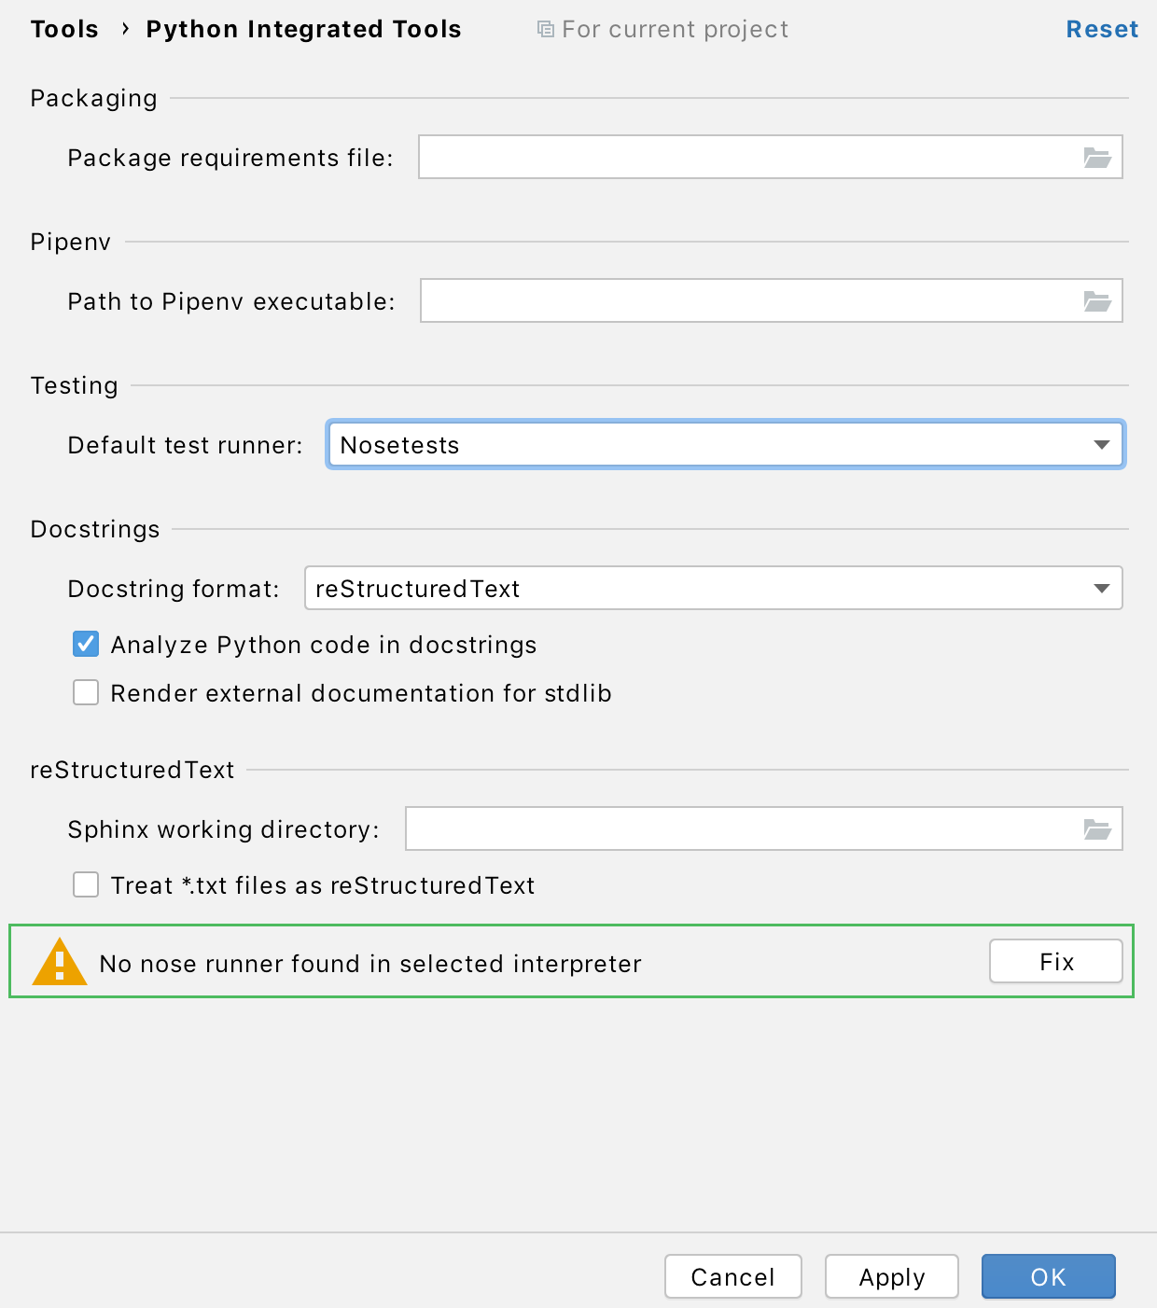Open Sphinx working directory folder browser
This screenshot has height=1308, width=1157.
tap(1097, 829)
